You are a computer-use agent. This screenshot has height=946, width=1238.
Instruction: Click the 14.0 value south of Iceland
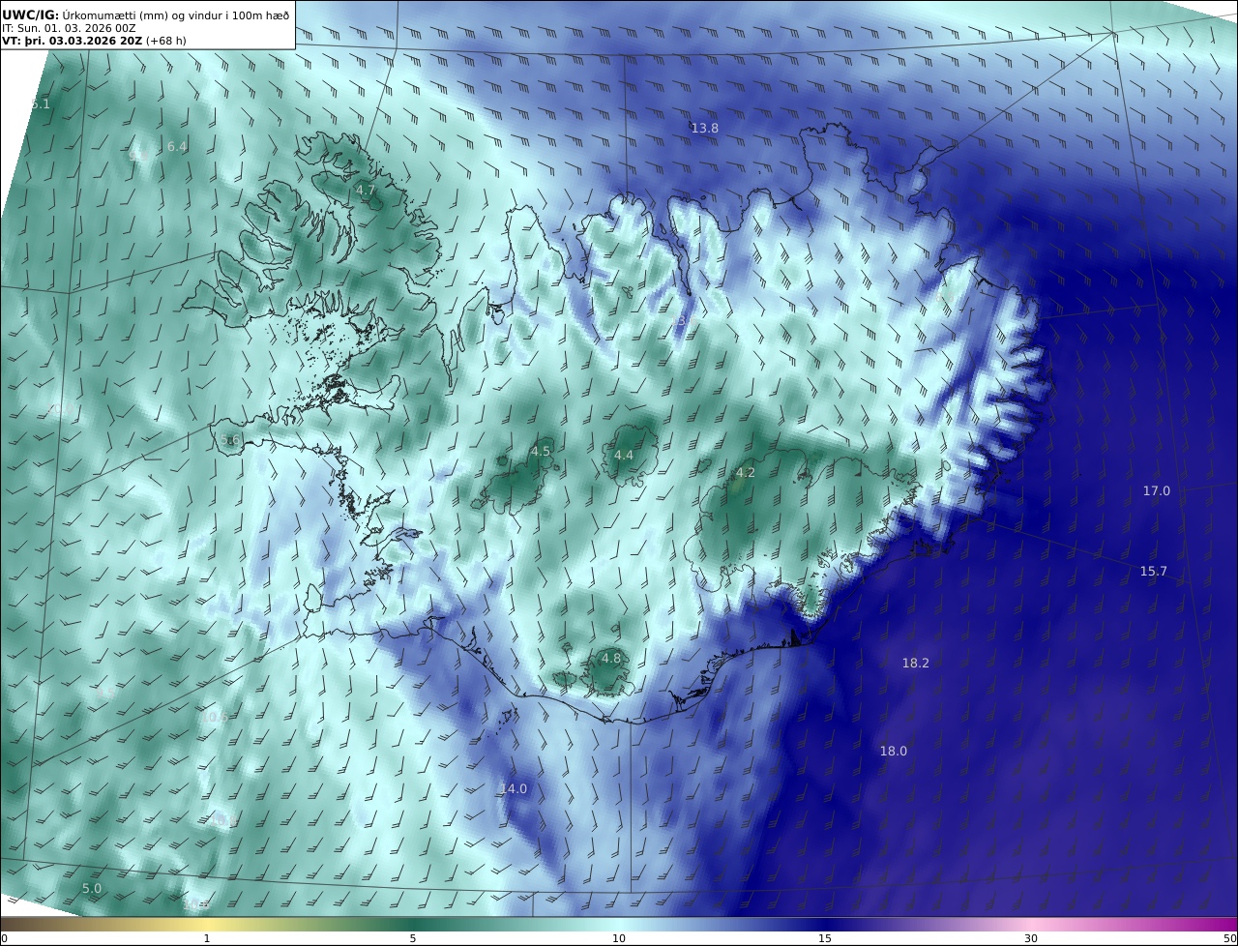[x=513, y=789]
